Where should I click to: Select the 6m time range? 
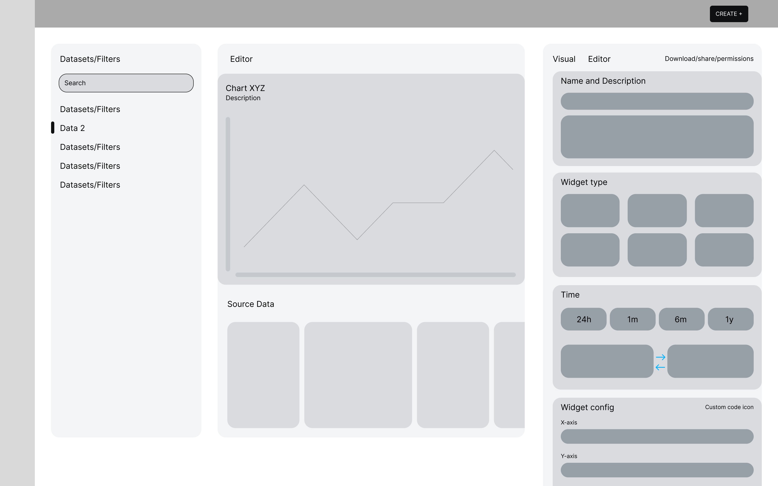click(x=681, y=319)
